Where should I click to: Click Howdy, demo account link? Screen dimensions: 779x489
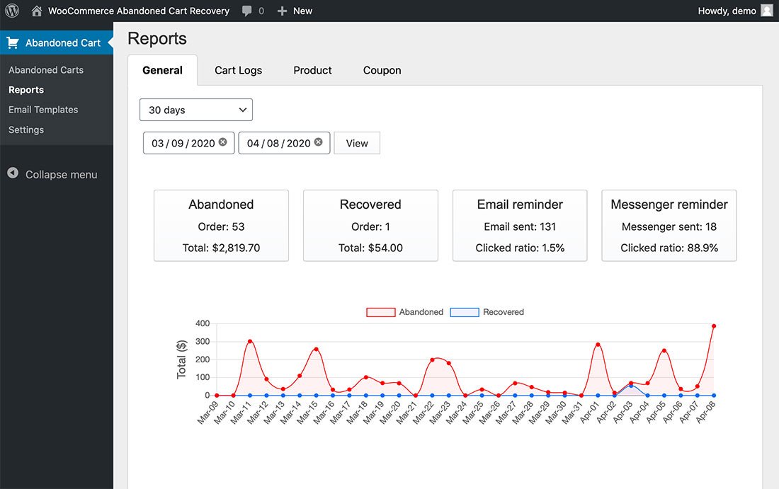[x=727, y=11]
